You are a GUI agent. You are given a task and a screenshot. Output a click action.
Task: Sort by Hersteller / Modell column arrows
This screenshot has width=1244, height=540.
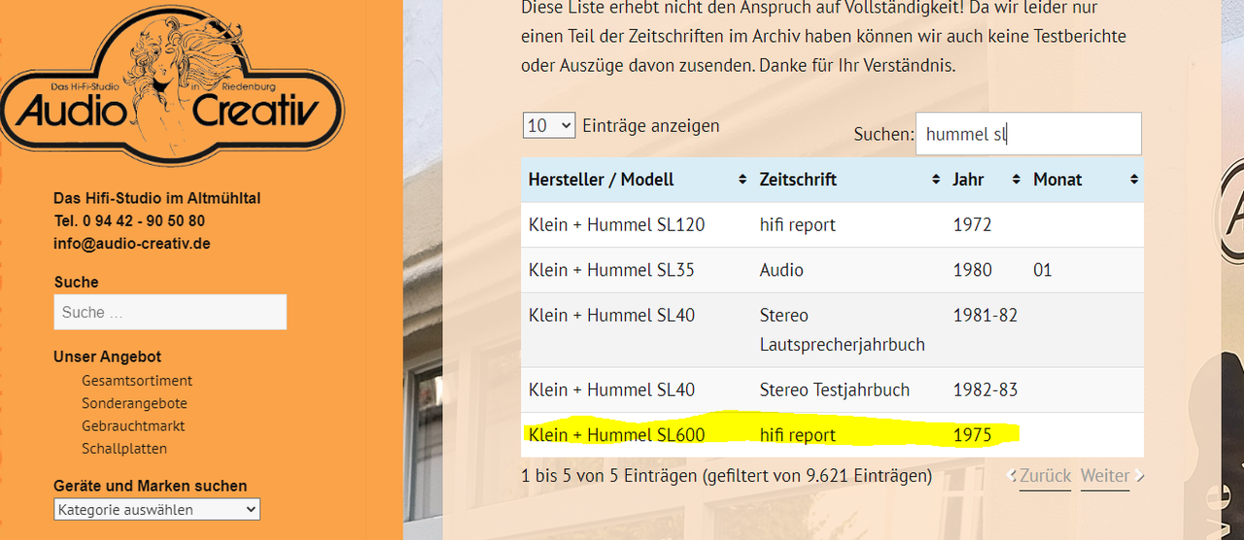743,180
